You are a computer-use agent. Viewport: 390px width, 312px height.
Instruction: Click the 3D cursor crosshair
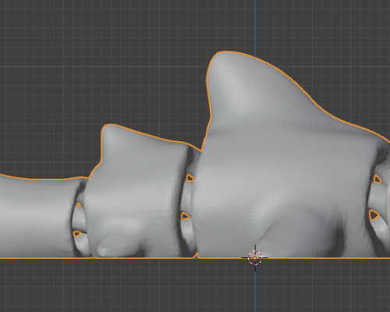tap(255, 258)
